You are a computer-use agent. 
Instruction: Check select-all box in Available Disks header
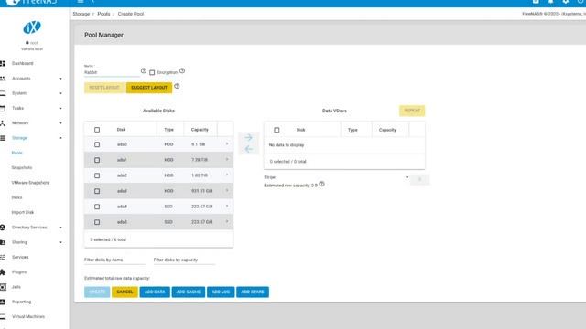(x=97, y=130)
